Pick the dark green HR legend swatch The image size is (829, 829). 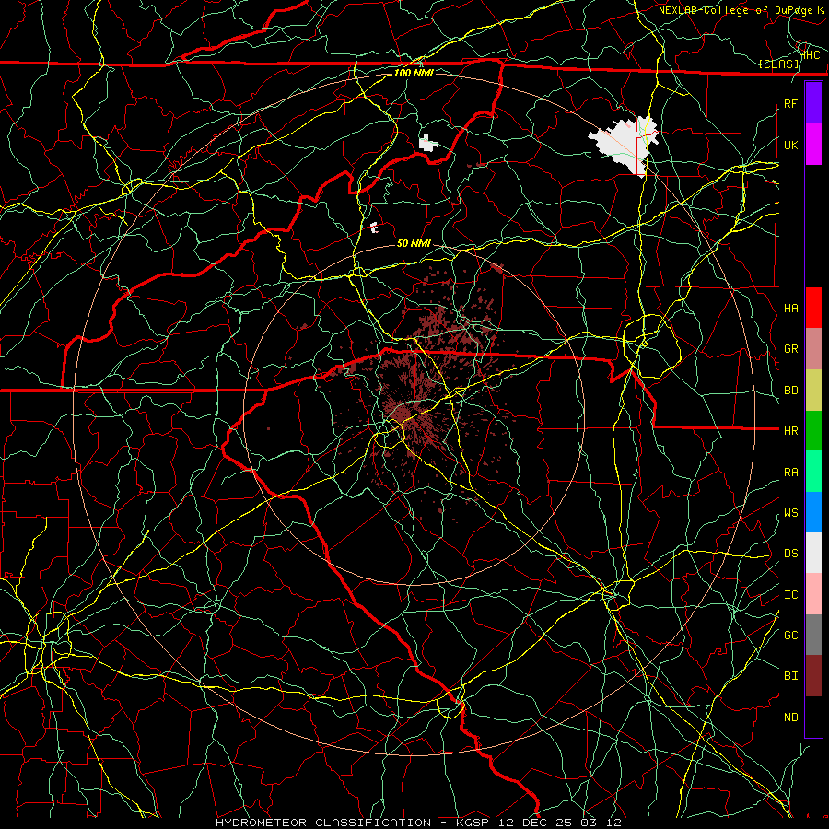813,430
